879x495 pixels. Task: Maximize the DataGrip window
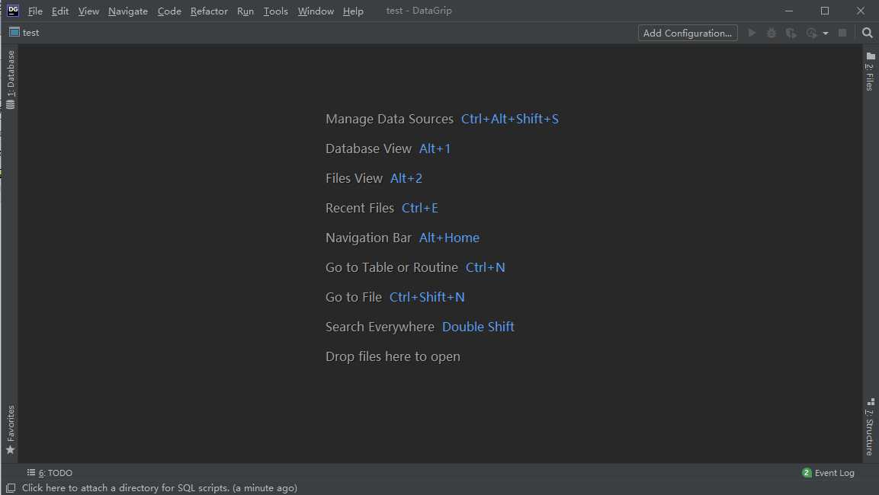825,11
